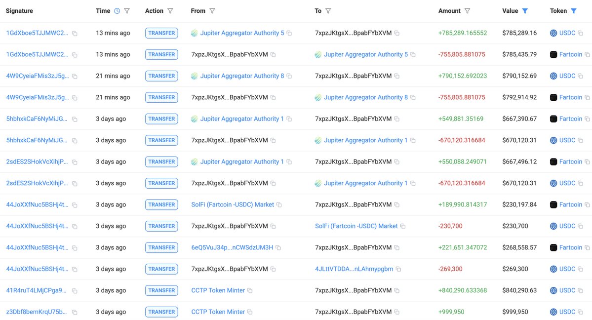Copy USDC token address in first row

coord(581,33)
